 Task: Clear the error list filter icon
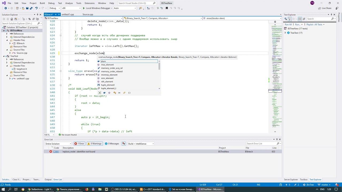tap(124, 144)
